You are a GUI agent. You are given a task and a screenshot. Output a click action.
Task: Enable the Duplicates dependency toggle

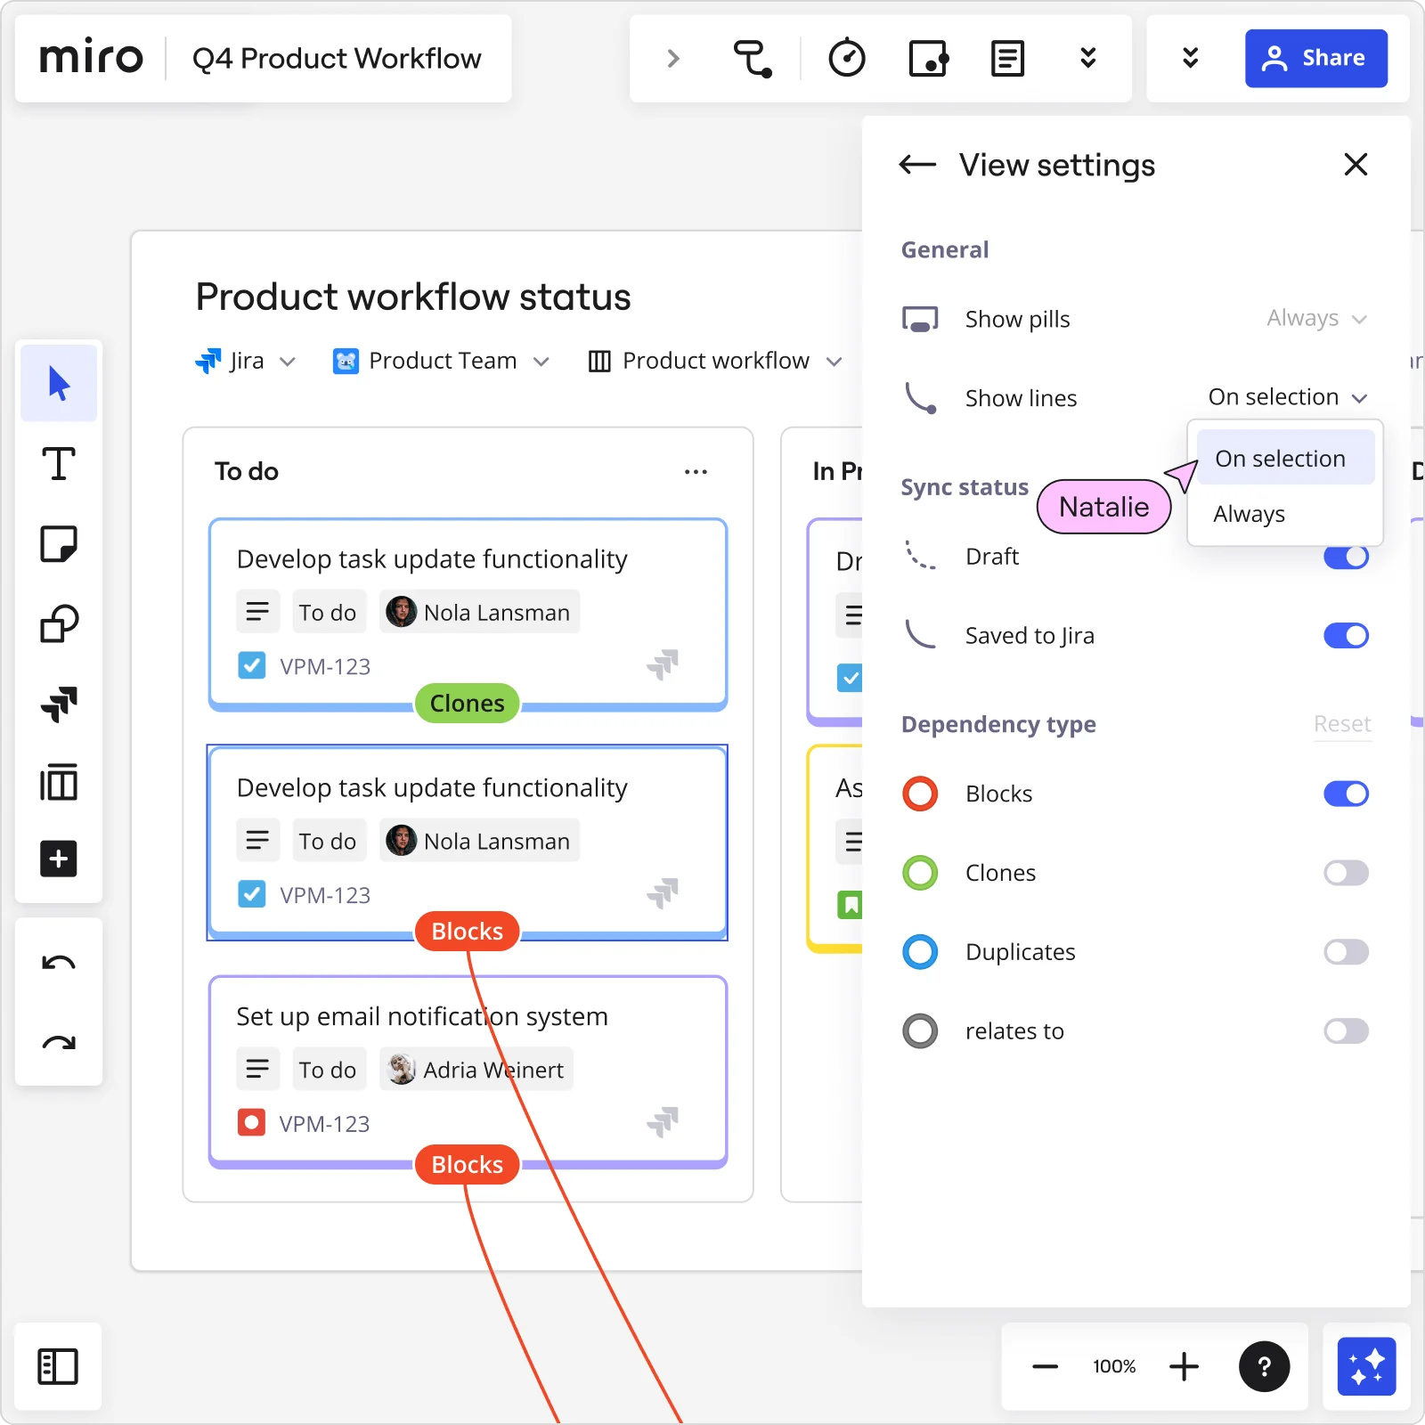[x=1346, y=952]
